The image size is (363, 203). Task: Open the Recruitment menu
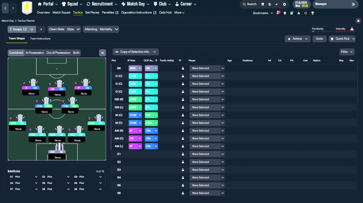[102, 4]
